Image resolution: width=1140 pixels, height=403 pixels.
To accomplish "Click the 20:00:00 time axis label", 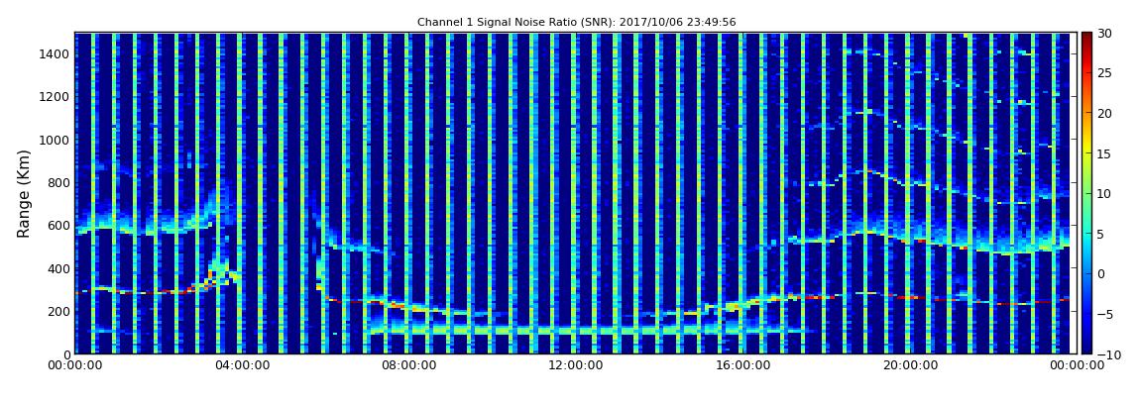I will [909, 365].
